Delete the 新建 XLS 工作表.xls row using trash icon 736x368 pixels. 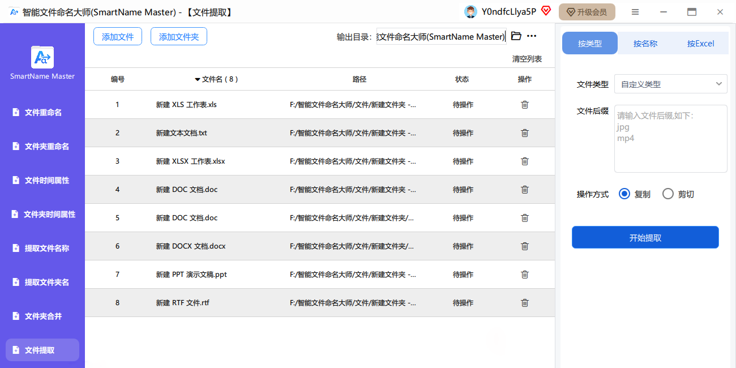click(524, 105)
